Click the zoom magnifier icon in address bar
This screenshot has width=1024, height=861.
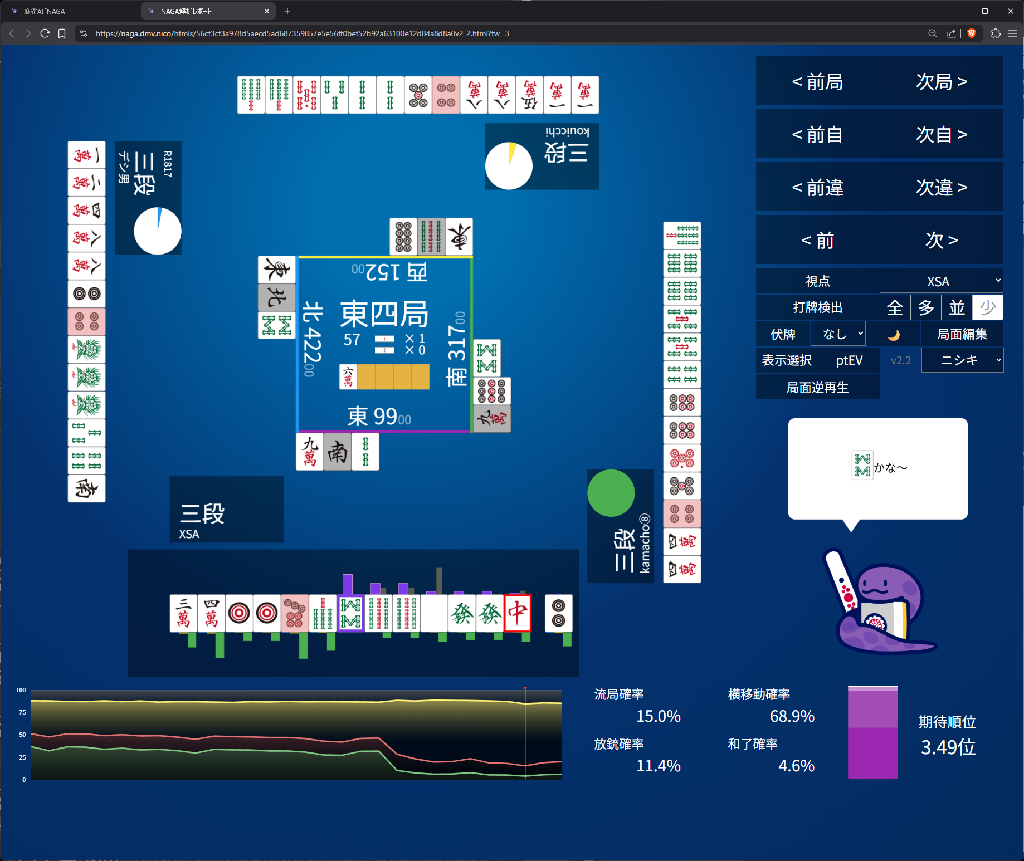pyautogui.click(x=932, y=33)
